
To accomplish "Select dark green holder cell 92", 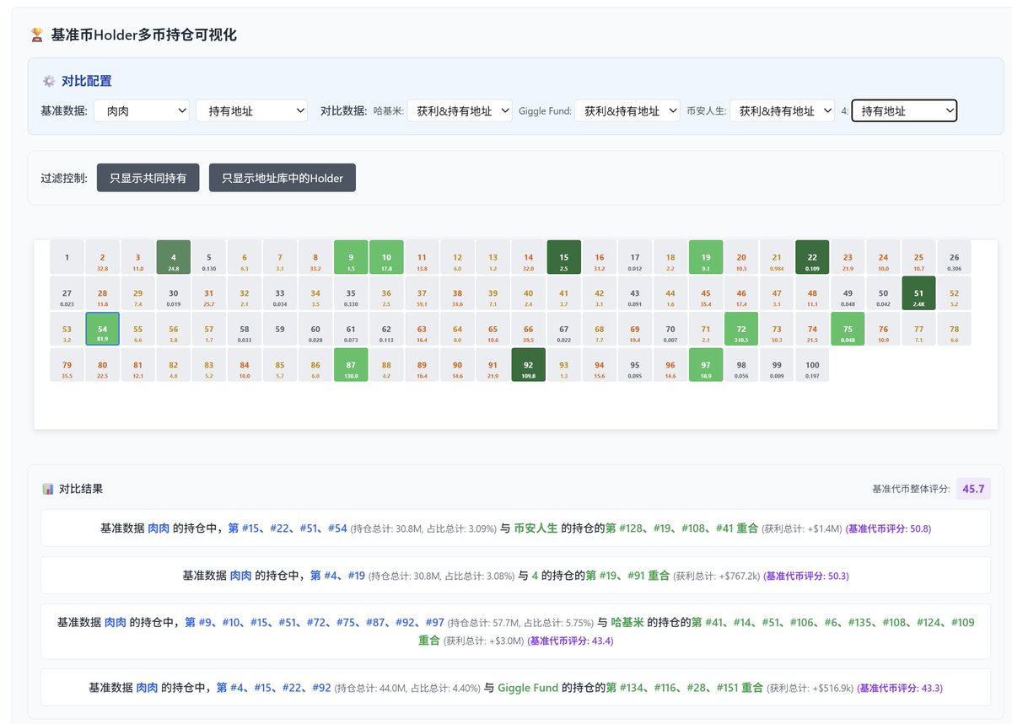I will pyautogui.click(x=529, y=365).
